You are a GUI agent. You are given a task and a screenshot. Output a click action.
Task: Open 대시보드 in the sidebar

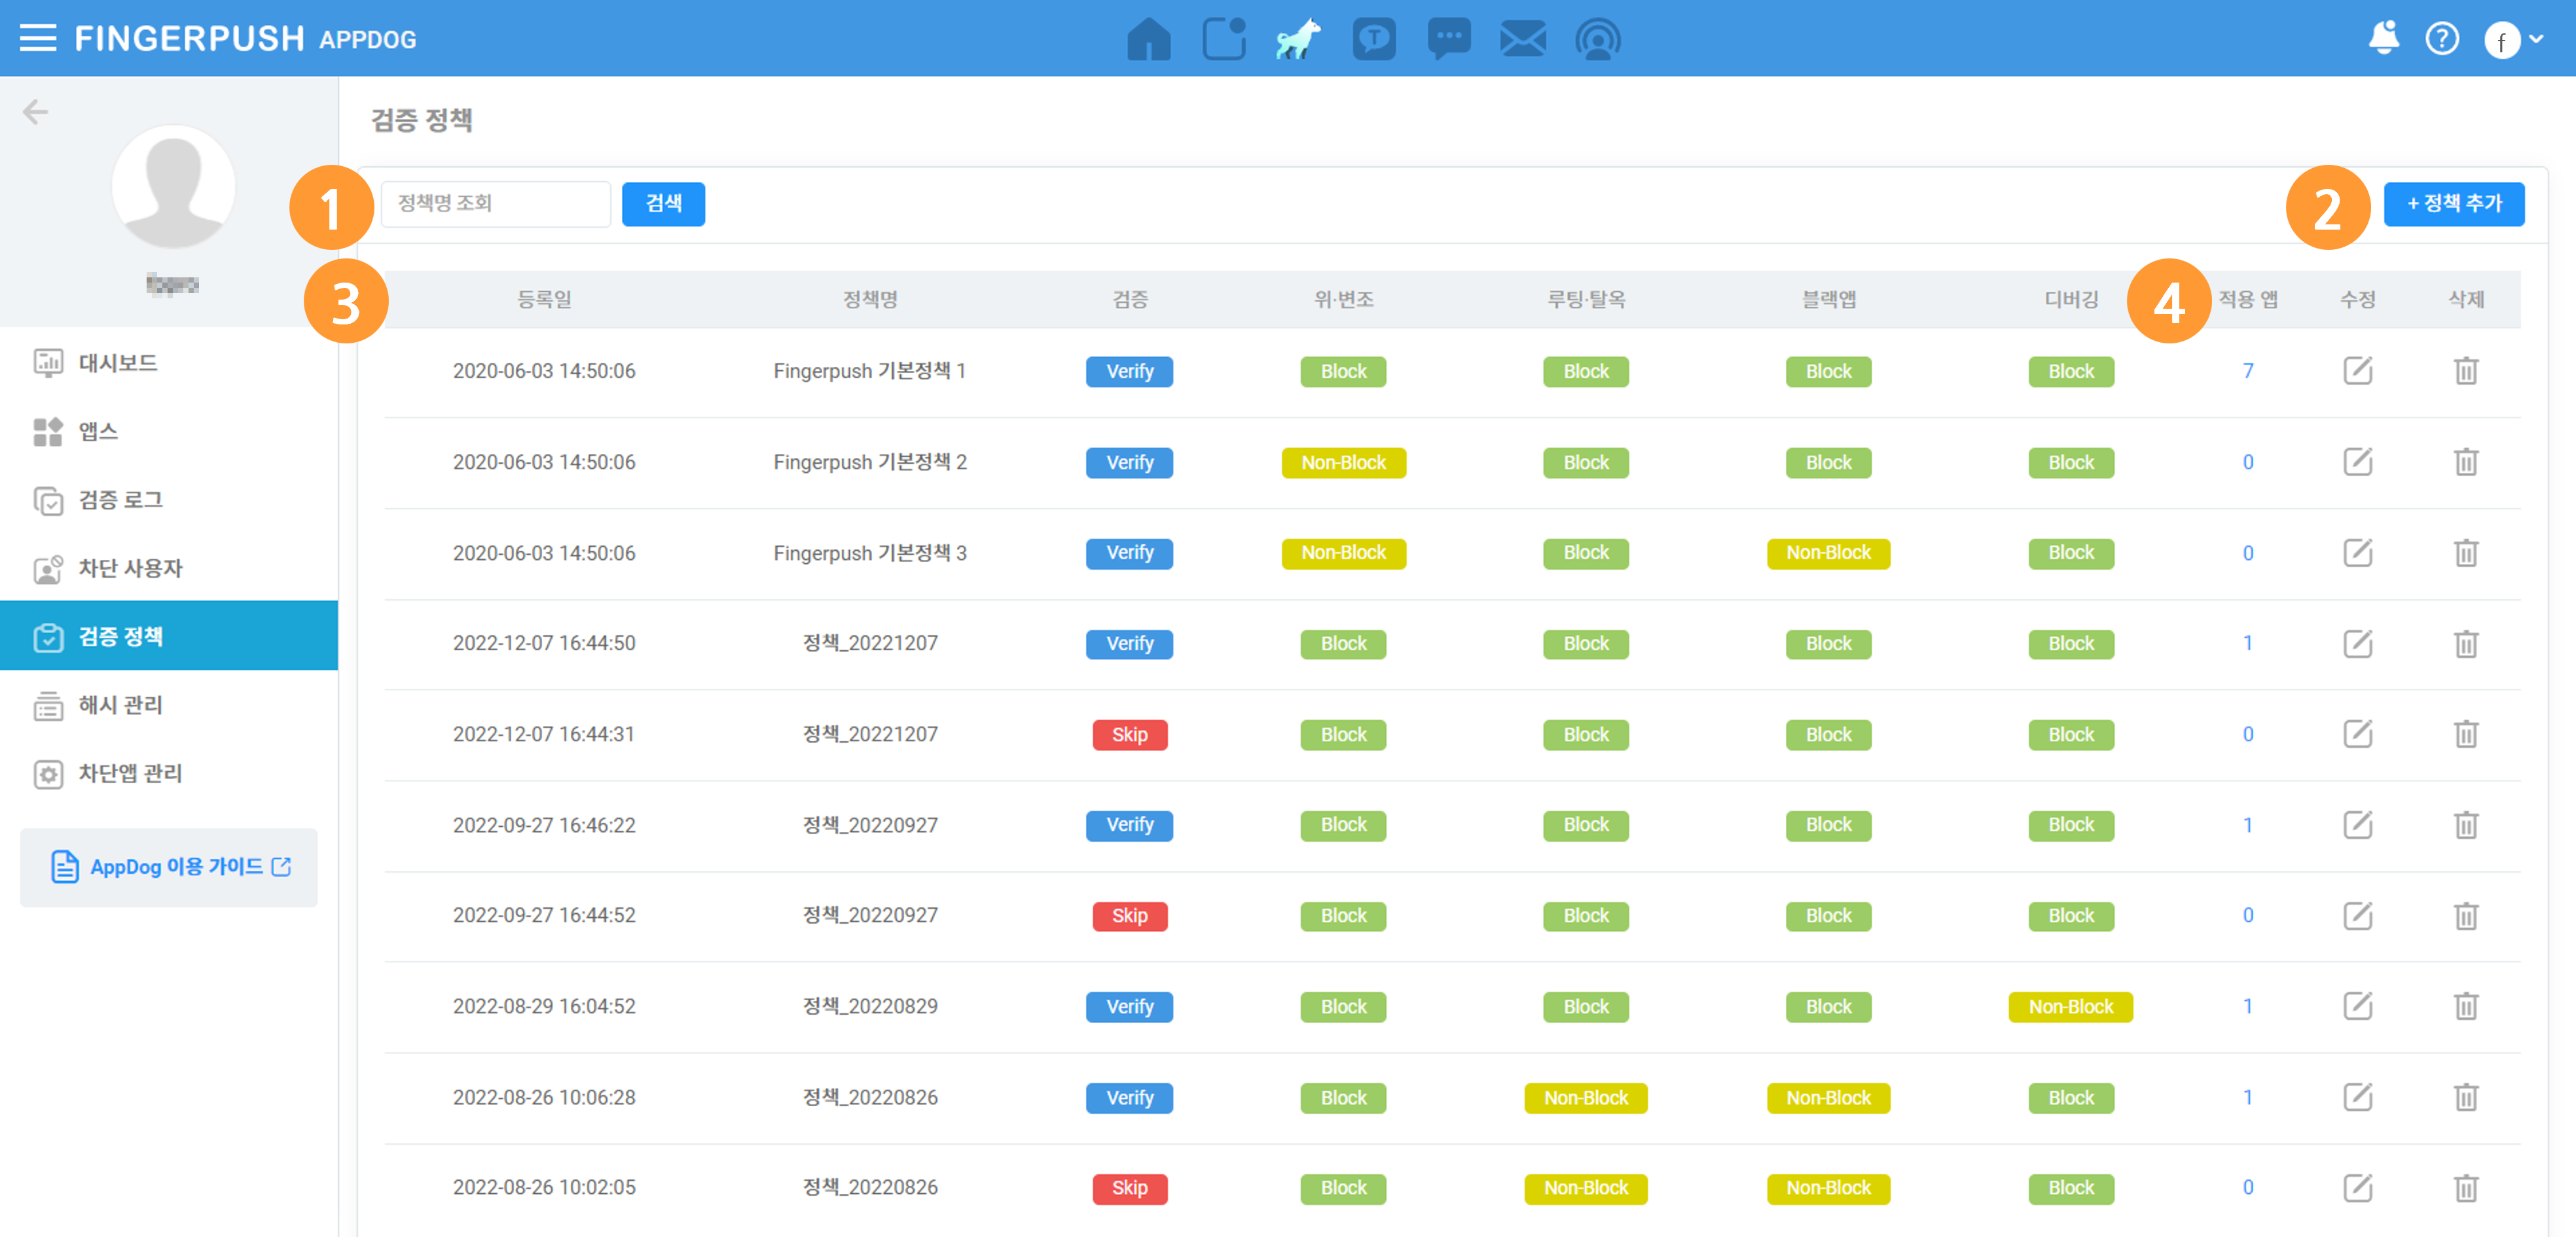(118, 362)
